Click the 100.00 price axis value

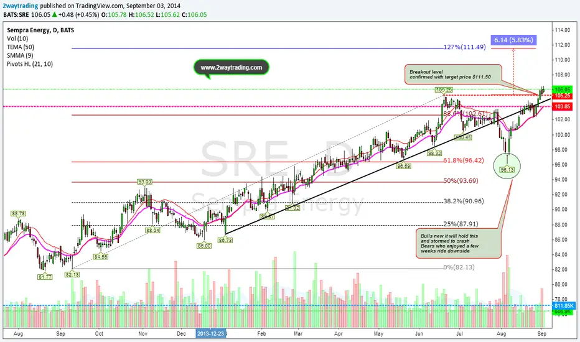coord(562,134)
